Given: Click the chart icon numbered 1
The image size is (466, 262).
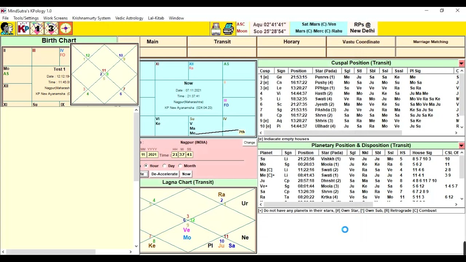Looking at the screenshot, I should [37, 28].
